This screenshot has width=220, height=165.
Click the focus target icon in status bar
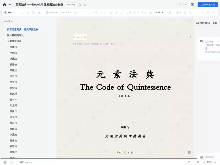[189, 162]
